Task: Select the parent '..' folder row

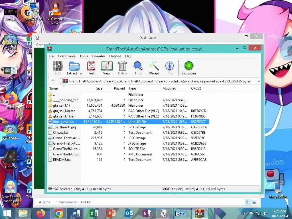Action: pos(129,95)
